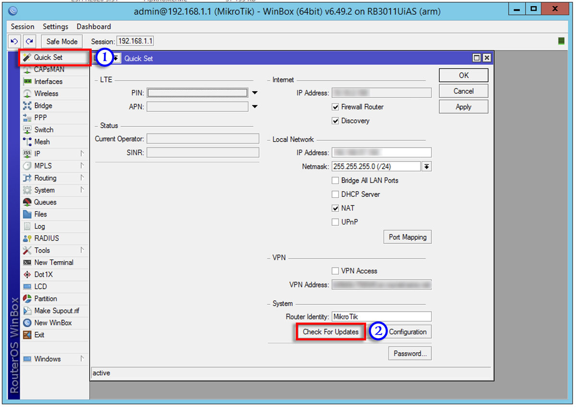Open Mesh menu entry
Screen dimensions: 576x408
click(x=42, y=142)
